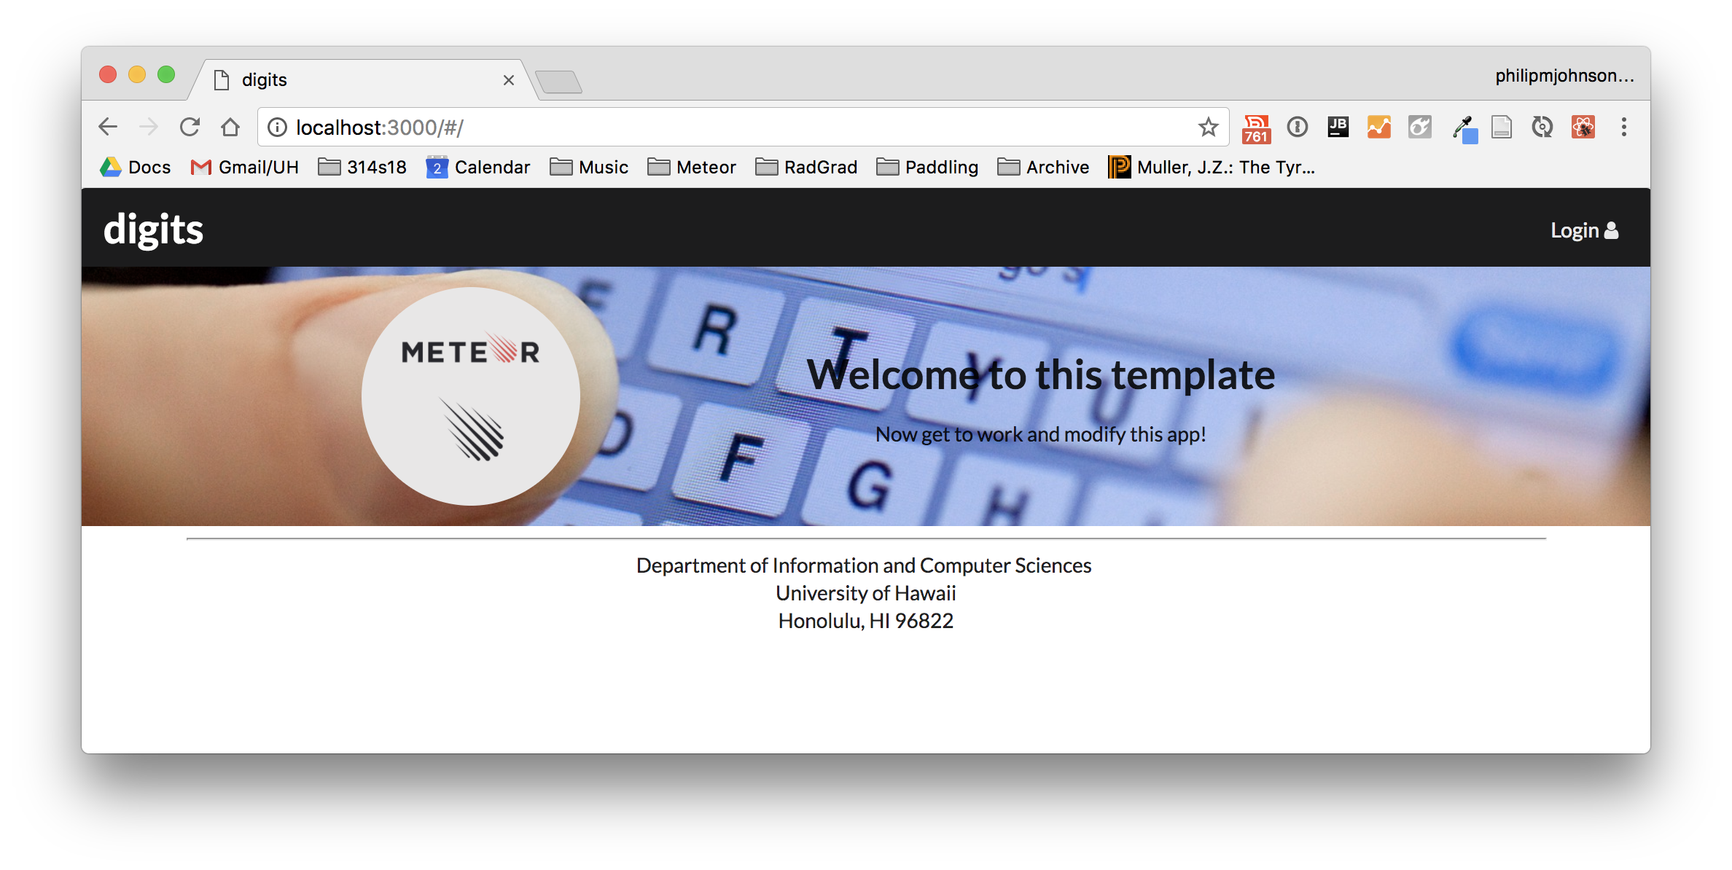1732x870 pixels.
Task: Go to browser home page
Action: [x=230, y=128]
